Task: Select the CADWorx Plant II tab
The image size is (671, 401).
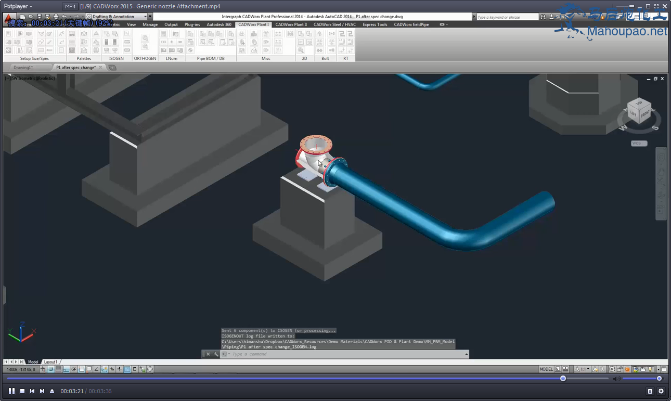Action: [x=291, y=24]
